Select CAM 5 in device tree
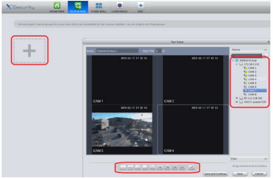273x179 pixels. 252,83
